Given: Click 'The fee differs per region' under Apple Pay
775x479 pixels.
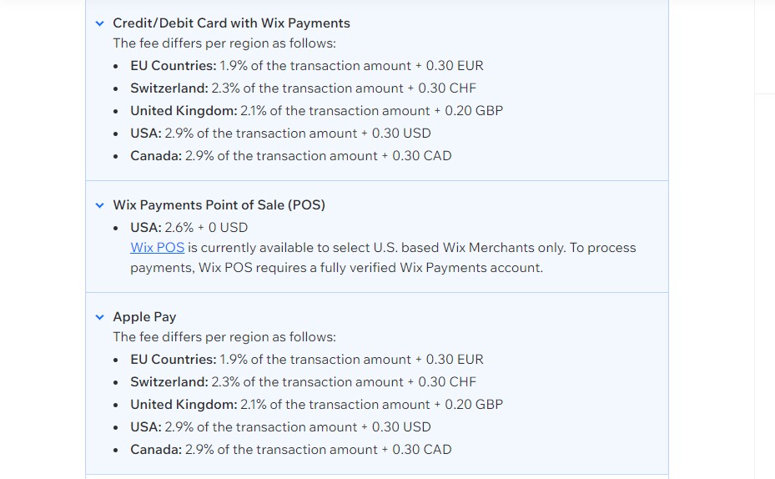Looking at the screenshot, I should (x=224, y=337).
